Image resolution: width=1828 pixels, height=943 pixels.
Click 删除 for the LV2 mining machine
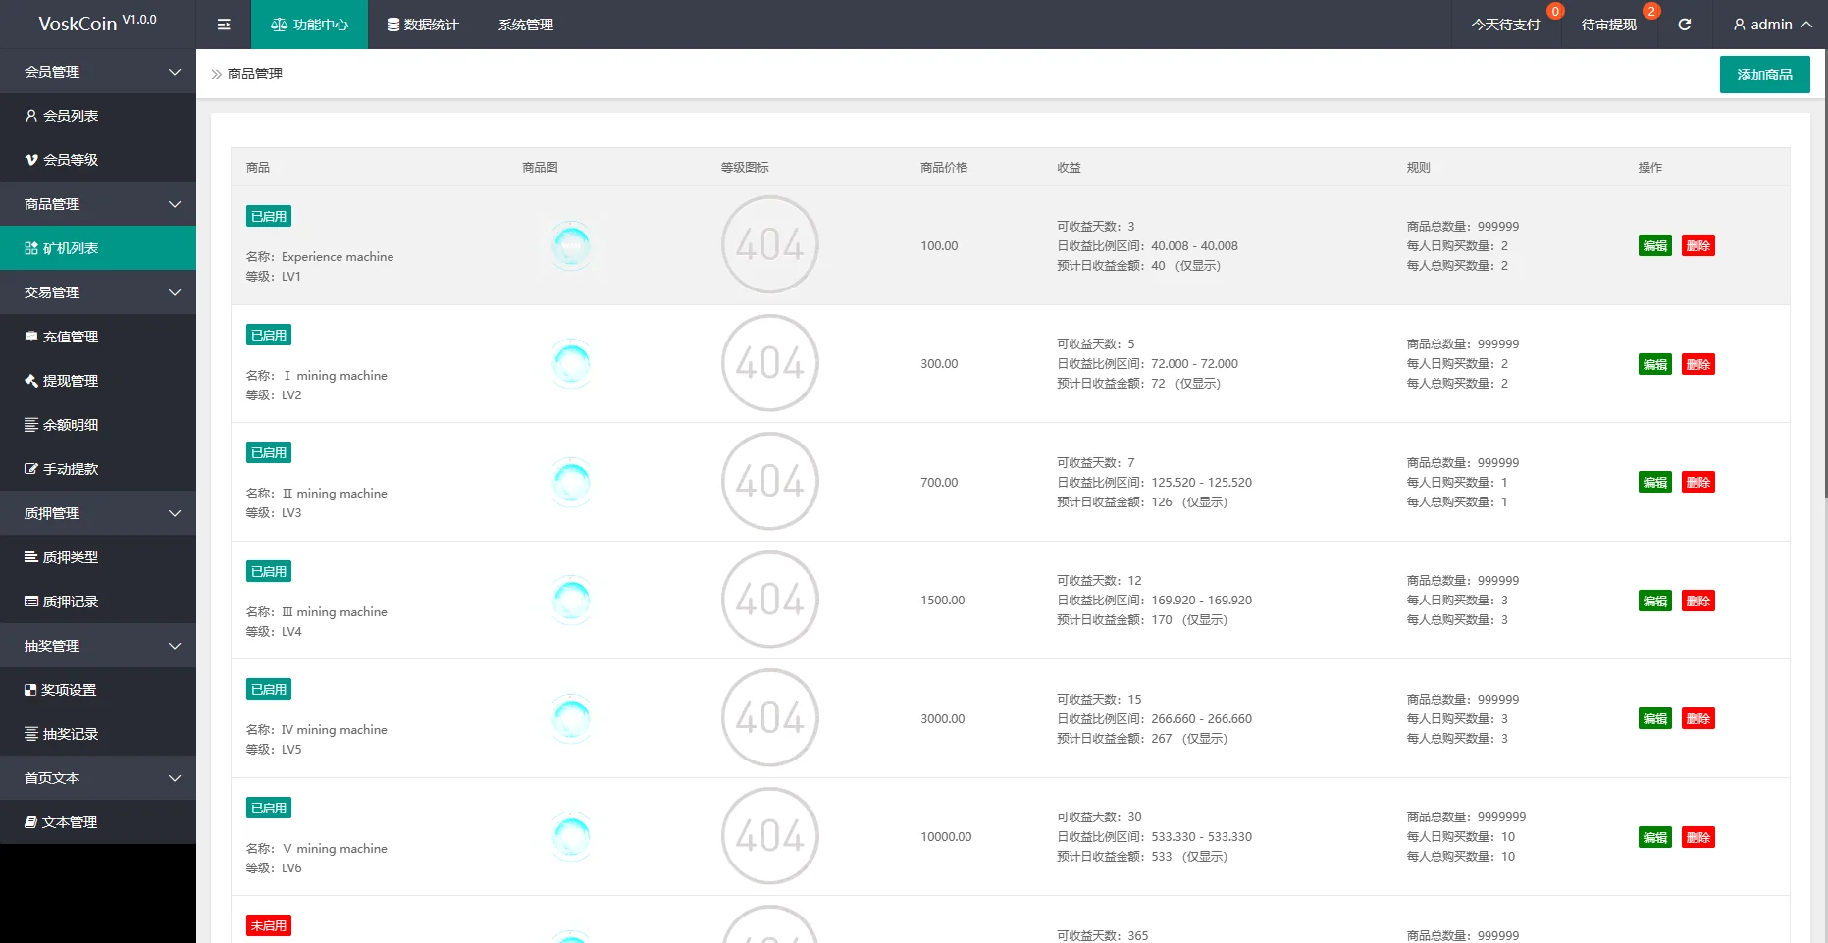(x=1697, y=365)
